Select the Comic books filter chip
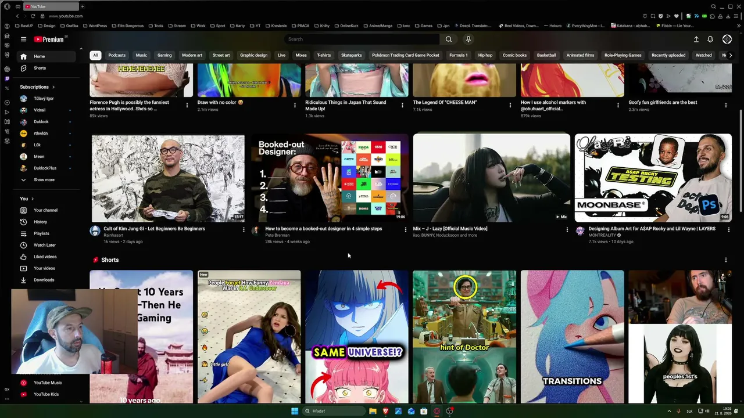The height and width of the screenshot is (418, 744). click(514, 55)
